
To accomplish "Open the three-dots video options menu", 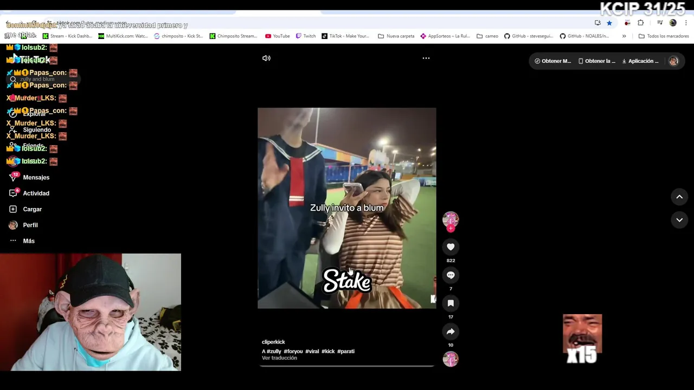I will click(426, 58).
